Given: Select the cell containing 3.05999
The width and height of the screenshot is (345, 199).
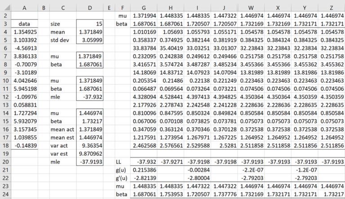Looking at the screenshot, I should click(x=94, y=40).
